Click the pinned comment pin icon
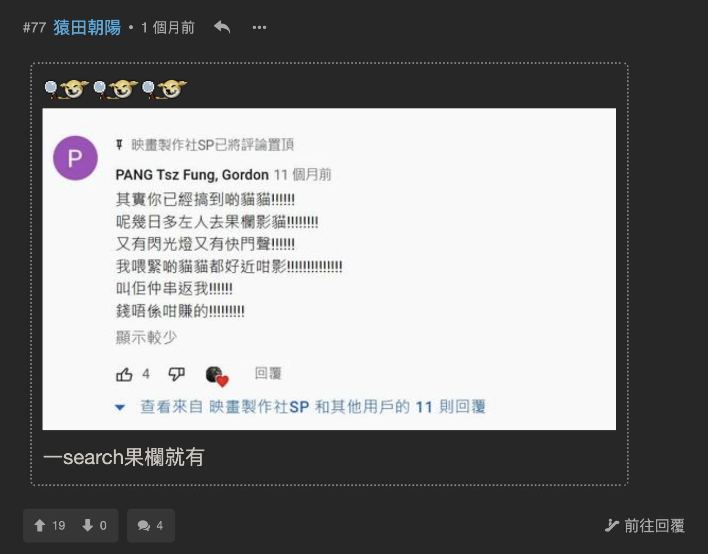 119,144
